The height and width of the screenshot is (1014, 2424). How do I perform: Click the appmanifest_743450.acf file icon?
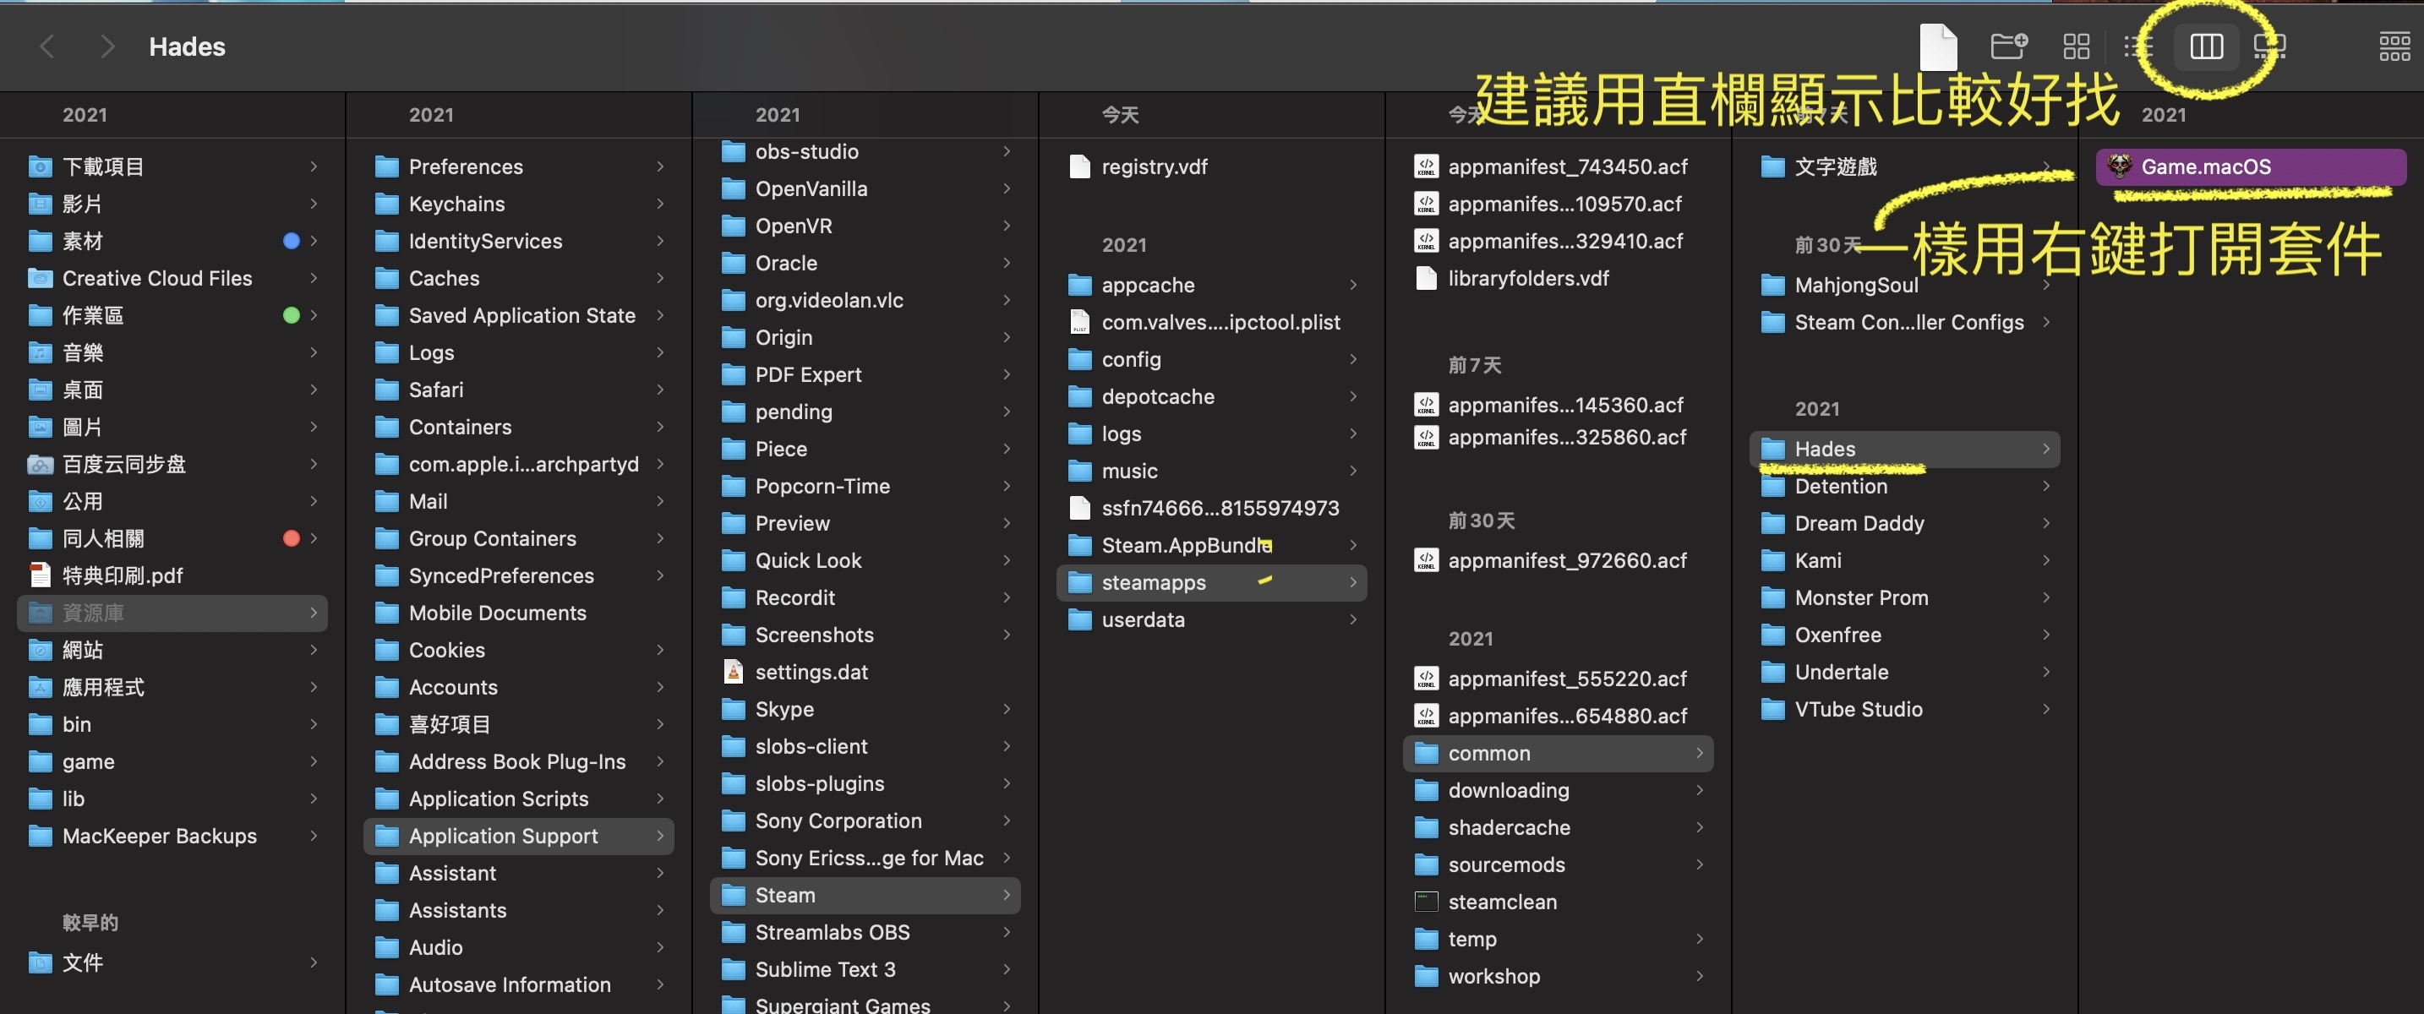(x=1427, y=166)
